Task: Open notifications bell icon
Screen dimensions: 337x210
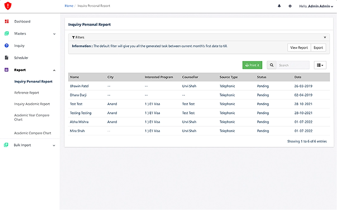Action: [x=279, y=6]
